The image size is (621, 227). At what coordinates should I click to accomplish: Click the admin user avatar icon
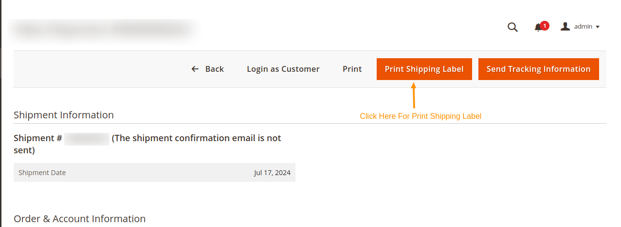565,27
